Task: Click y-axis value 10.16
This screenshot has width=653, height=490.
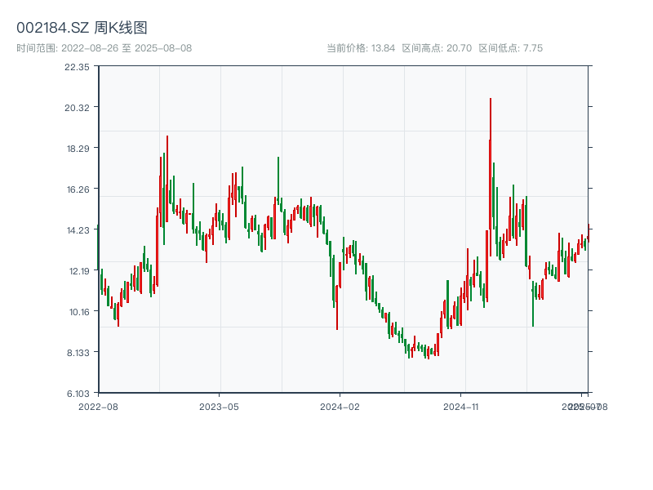Action: [x=79, y=312]
